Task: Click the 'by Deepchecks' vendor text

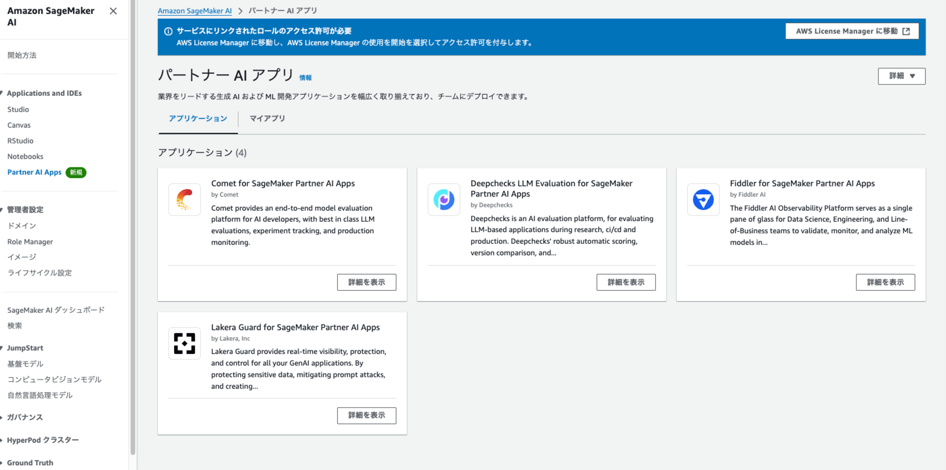Action: pos(491,205)
